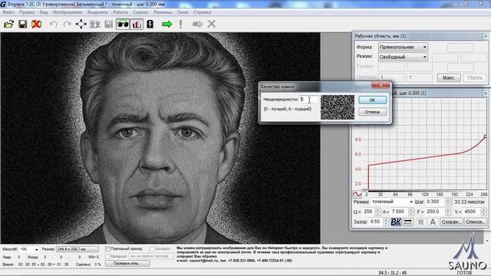This screenshot has width=491, height=276.
Task: Open the Режим dropdown Свободный
Action: (x=403, y=57)
